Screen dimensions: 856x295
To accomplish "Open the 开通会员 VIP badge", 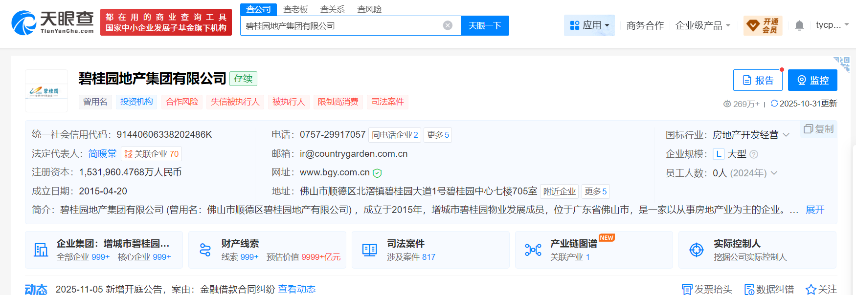I will (763, 25).
